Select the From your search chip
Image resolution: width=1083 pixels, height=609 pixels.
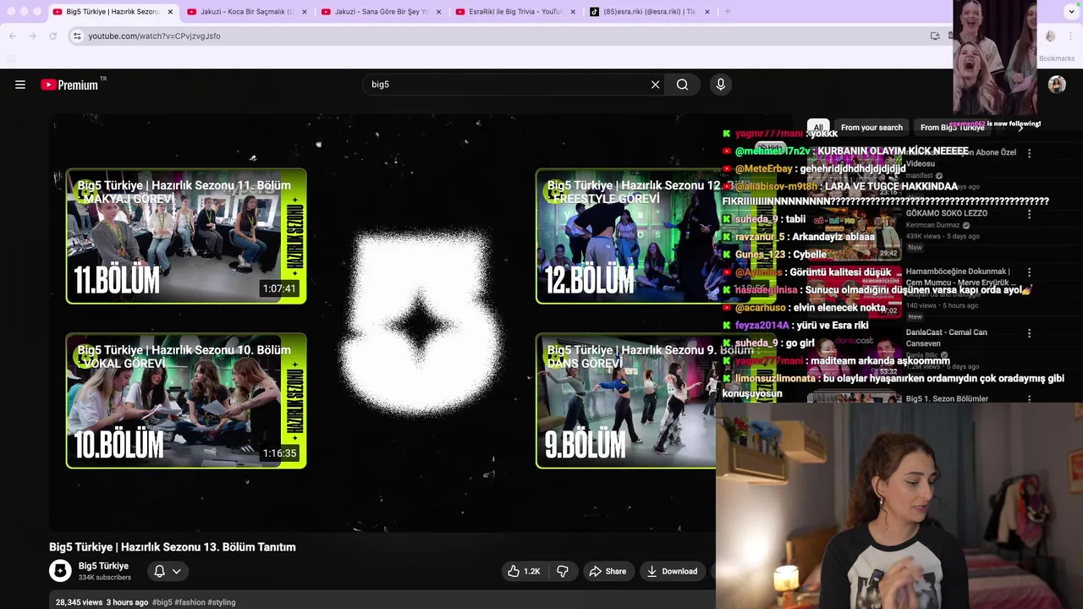(x=871, y=128)
